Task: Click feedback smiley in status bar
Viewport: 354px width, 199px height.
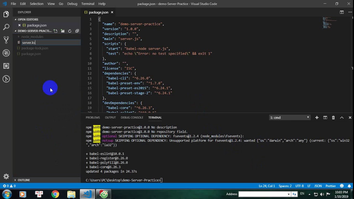Action: [342, 186]
